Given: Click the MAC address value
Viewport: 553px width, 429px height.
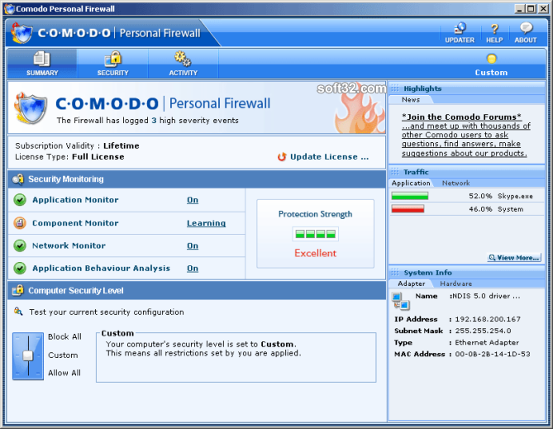Looking at the screenshot, I should click(493, 355).
